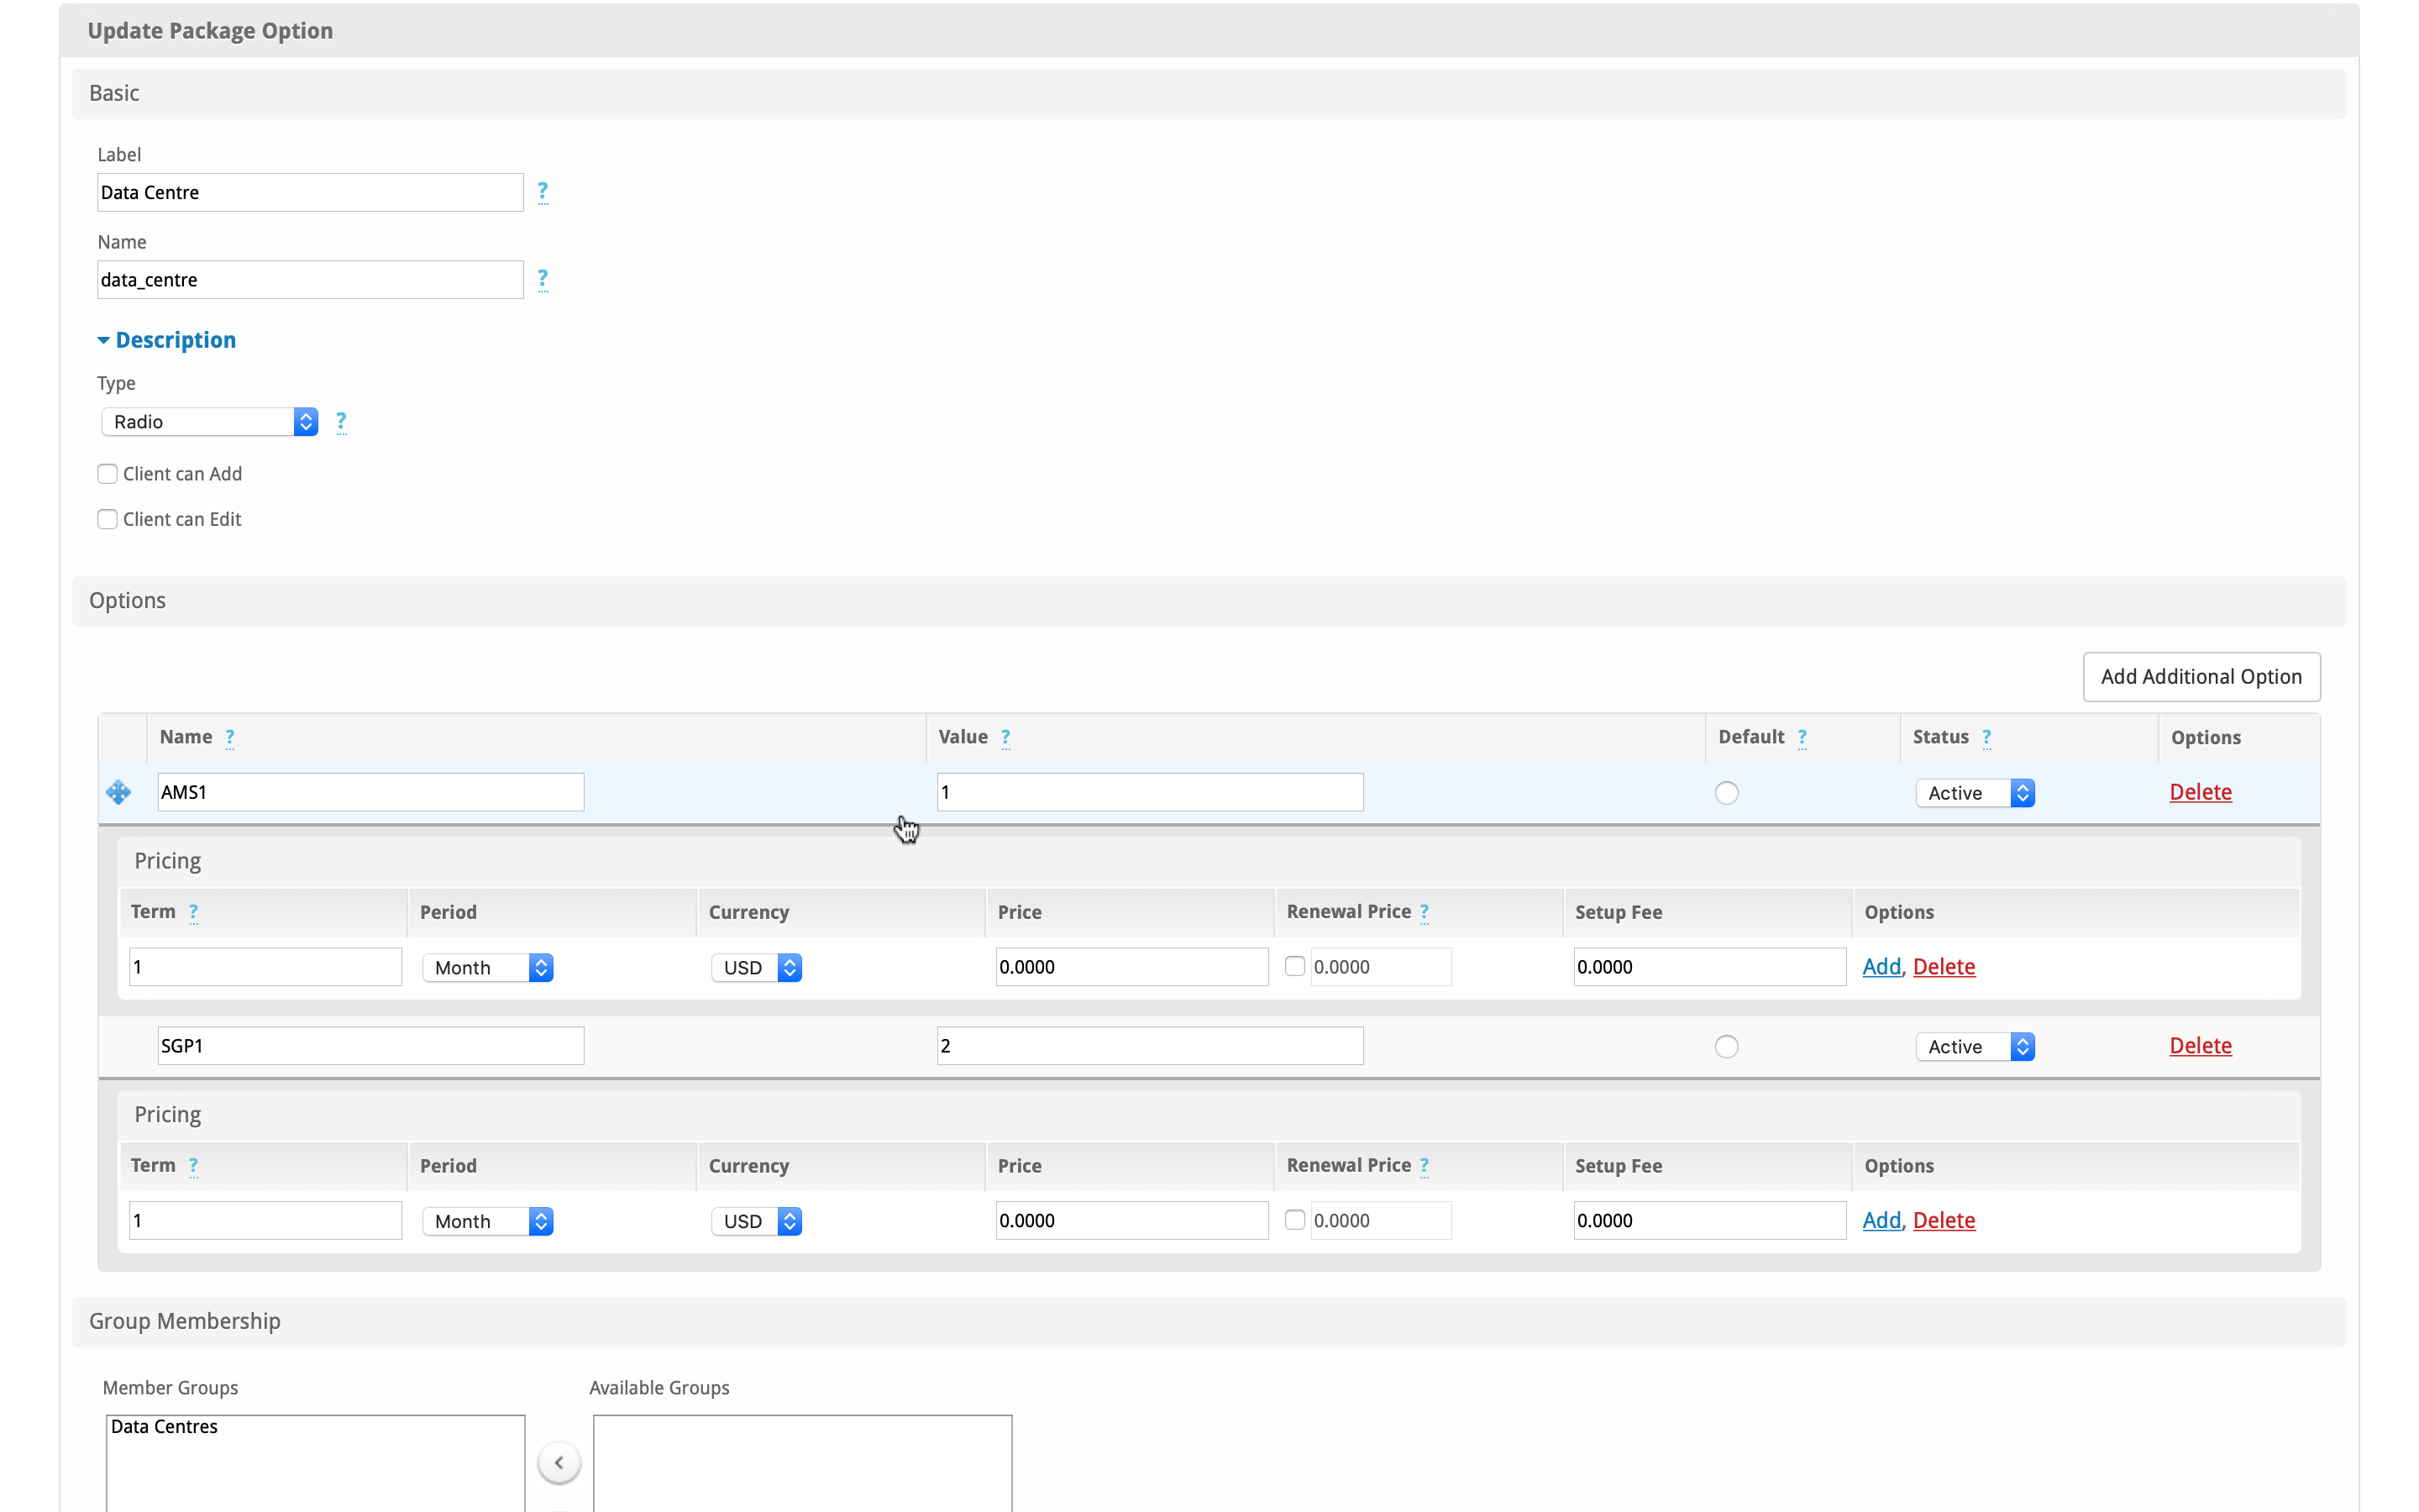Click the left arrow button between group lists
The width and height of the screenshot is (2419, 1512).
pyautogui.click(x=559, y=1462)
